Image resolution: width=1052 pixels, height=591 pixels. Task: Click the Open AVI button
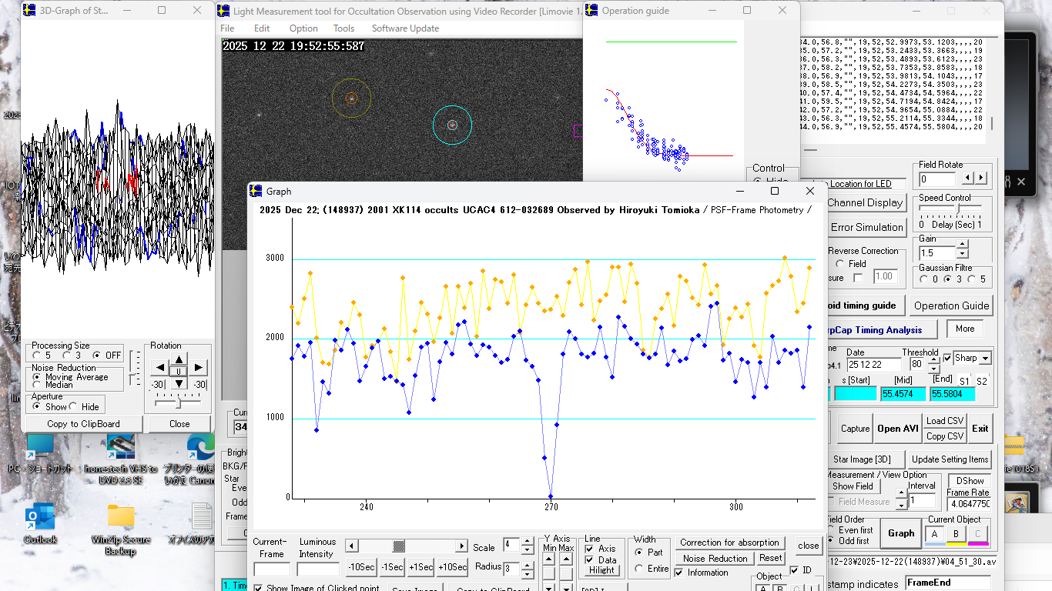[x=898, y=429]
